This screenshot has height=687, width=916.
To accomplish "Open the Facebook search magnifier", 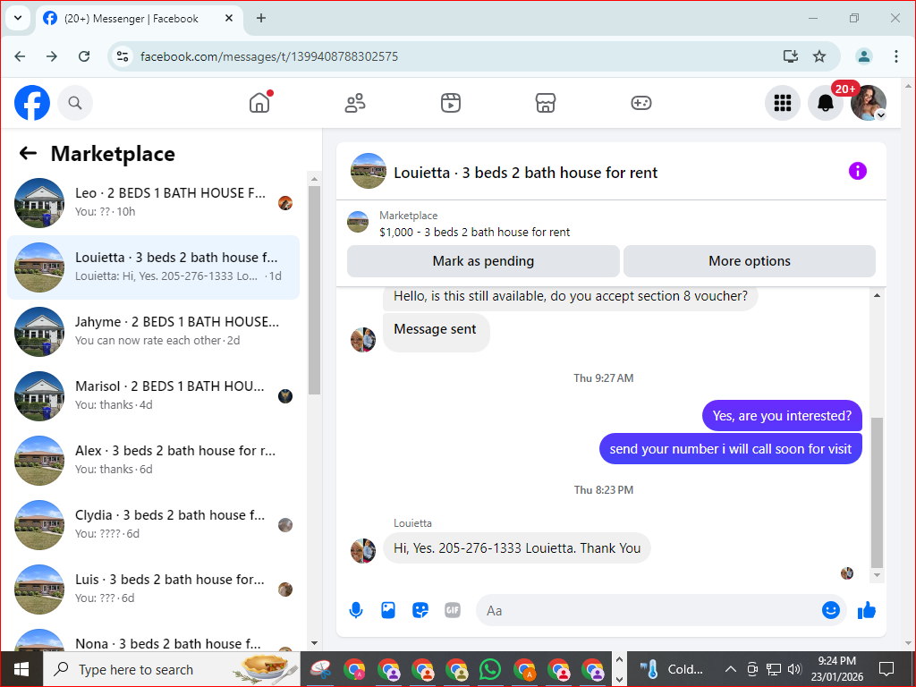I will pyautogui.click(x=75, y=103).
